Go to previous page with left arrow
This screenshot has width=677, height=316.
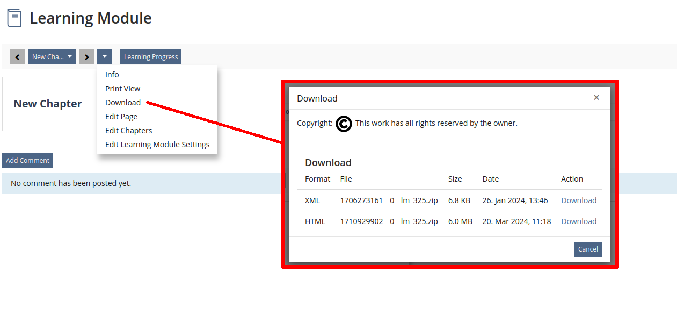(x=18, y=56)
